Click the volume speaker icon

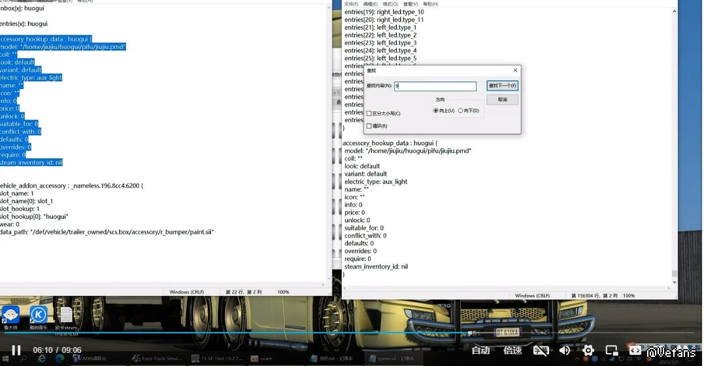(565, 351)
